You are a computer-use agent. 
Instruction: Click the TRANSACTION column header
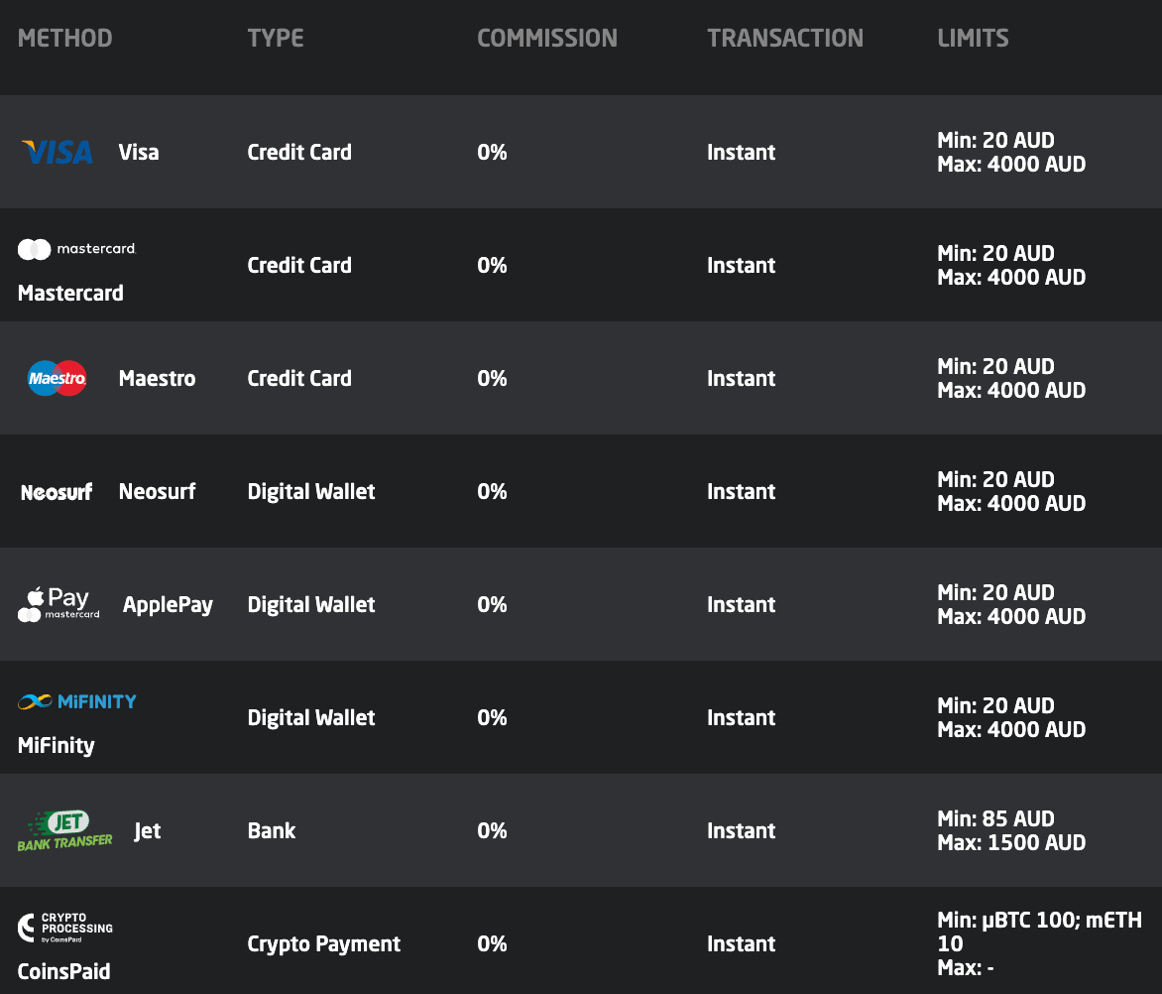[x=785, y=39]
